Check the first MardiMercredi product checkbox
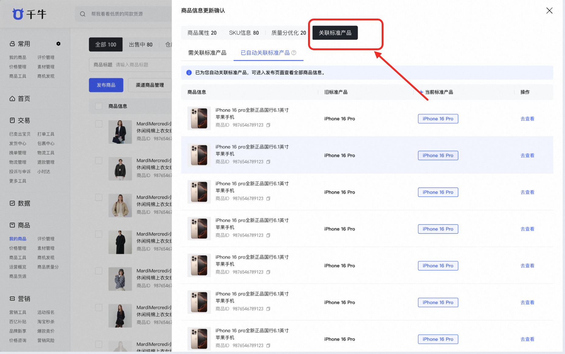The image size is (565, 354). (99, 124)
